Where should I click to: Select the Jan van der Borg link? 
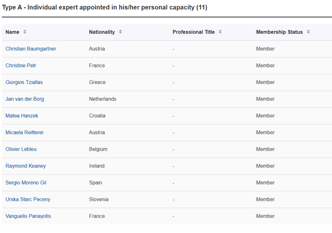click(x=25, y=99)
